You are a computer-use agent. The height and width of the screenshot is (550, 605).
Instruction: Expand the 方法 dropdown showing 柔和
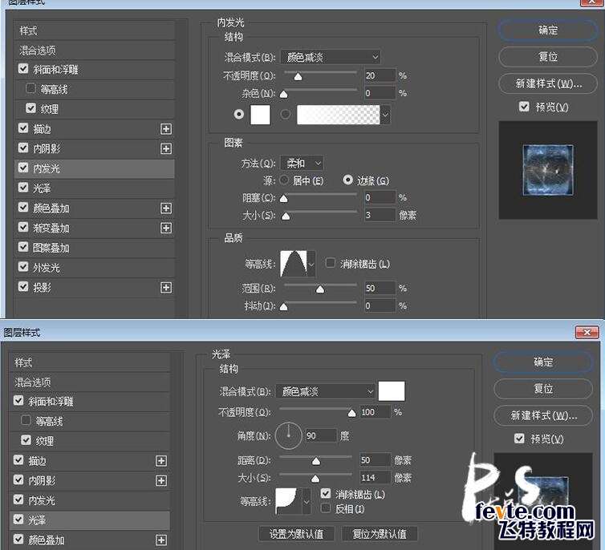point(302,163)
